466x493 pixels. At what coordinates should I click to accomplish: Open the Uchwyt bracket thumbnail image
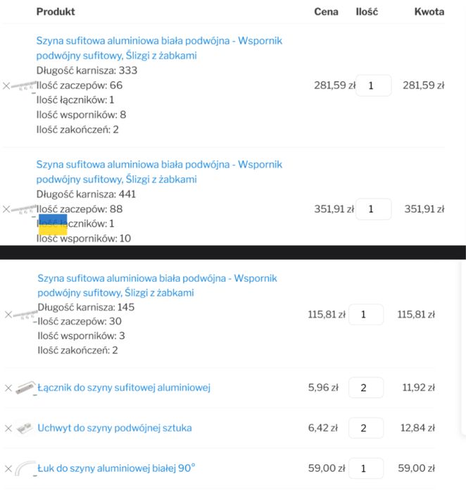pyautogui.click(x=25, y=428)
